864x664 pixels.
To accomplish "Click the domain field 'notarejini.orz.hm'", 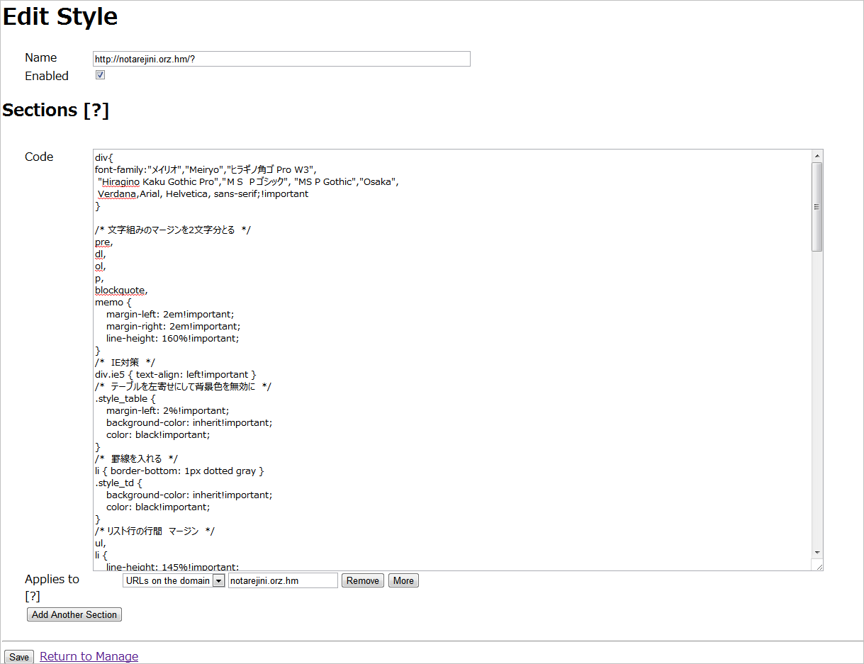I will pos(283,580).
